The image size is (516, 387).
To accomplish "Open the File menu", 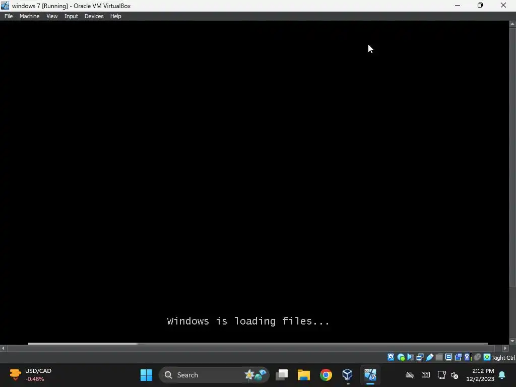I will pyautogui.click(x=9, y=16).
